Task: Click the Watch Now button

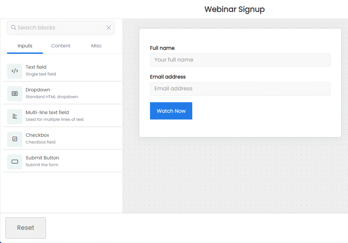Action: (x=171, y=111)
